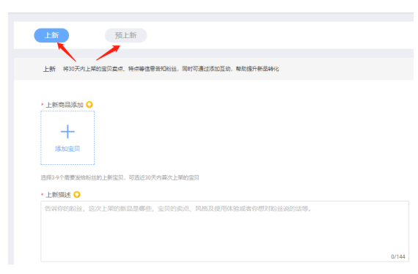418x274 pixels.
Task: Click the banner text starting 将30天内上架
Action: (x=171, y=69)
